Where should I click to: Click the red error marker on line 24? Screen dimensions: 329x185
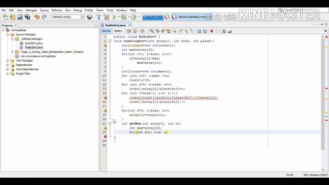click(105, 137)
